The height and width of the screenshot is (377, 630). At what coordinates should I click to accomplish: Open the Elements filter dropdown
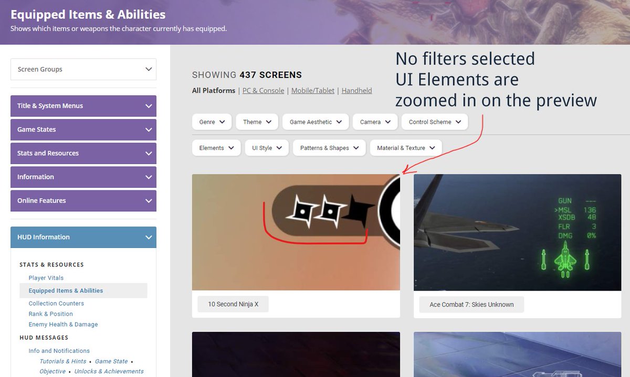click(216, 148)
